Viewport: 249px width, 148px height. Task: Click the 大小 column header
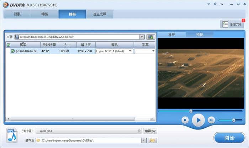67,45
